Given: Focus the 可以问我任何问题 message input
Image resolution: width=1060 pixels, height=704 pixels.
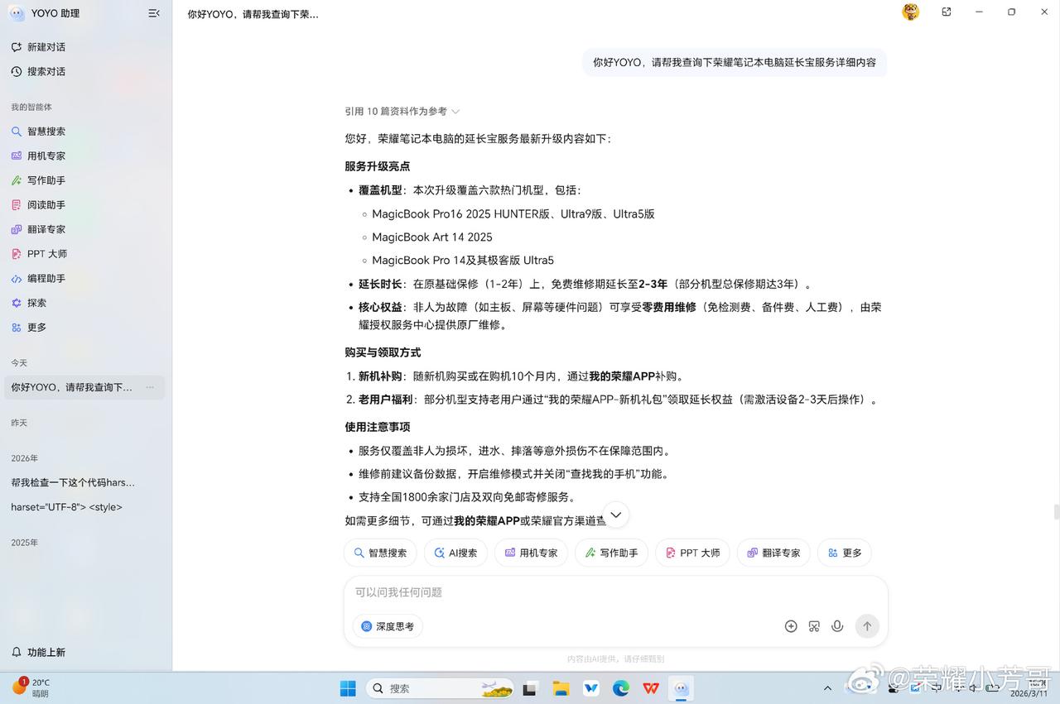Looking at the screenshot, I should pyautogui.click(x=615, y=592).
